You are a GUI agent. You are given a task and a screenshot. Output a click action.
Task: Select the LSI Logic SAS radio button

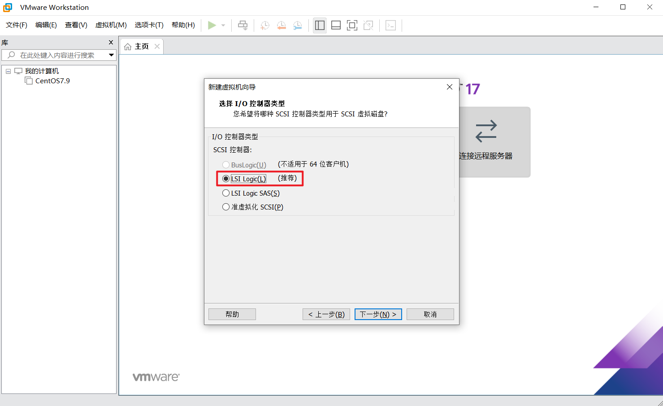tap(226, 193)
